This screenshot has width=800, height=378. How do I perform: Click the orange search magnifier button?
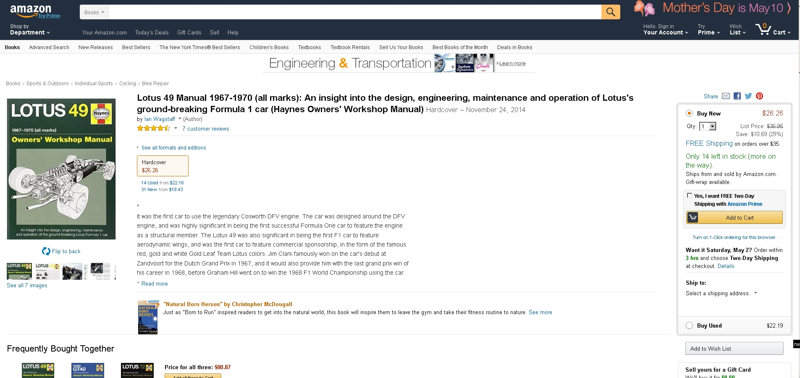click(x=611, y=12)
